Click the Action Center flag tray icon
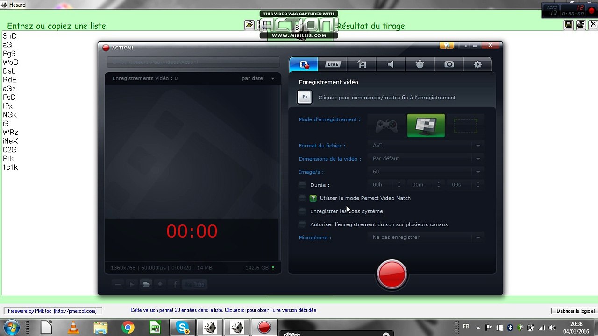598x336 pixels. point(489,328)
